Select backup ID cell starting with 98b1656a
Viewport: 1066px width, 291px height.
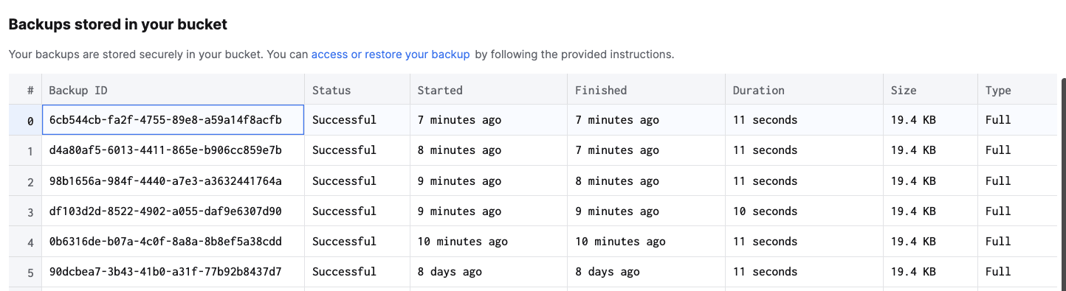(173, 180)
